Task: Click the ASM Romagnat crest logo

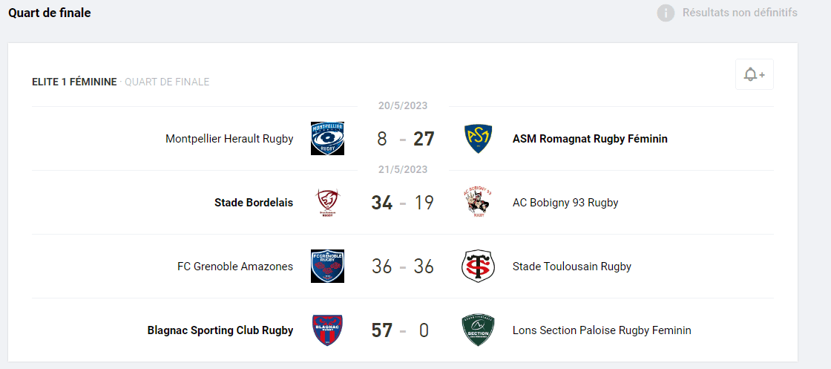Action: 478,139
